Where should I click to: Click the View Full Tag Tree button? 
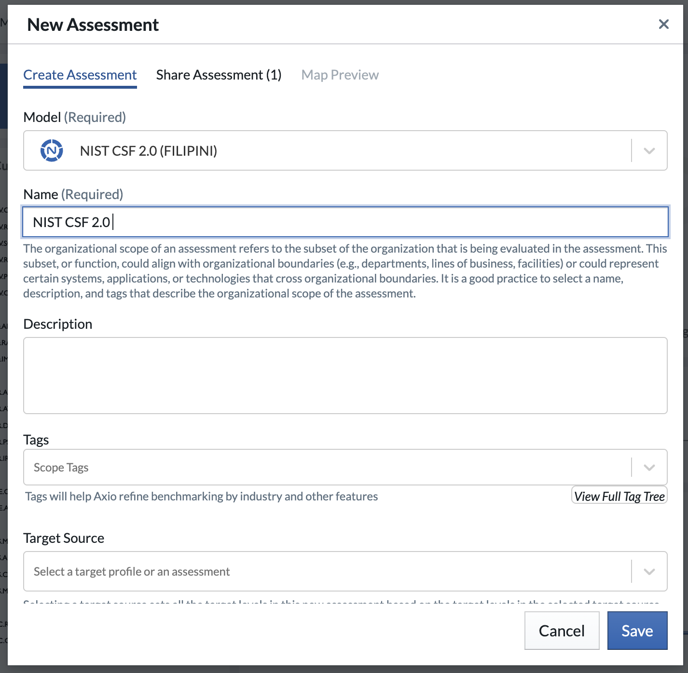[x=619, y=496]
